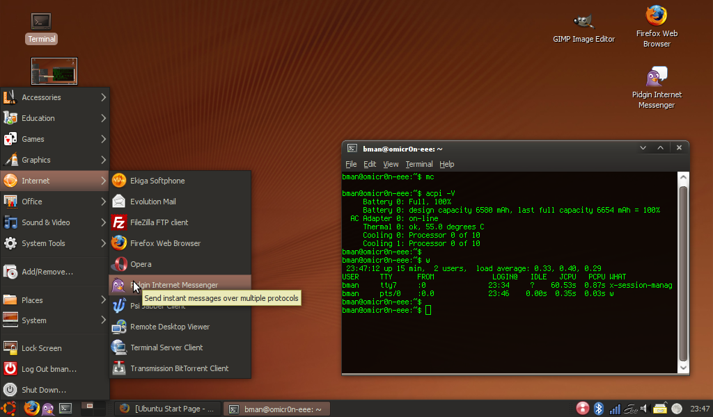
Task: Click the terminal vertical scrollbar thumb
Action: click(x=683, y=273)
